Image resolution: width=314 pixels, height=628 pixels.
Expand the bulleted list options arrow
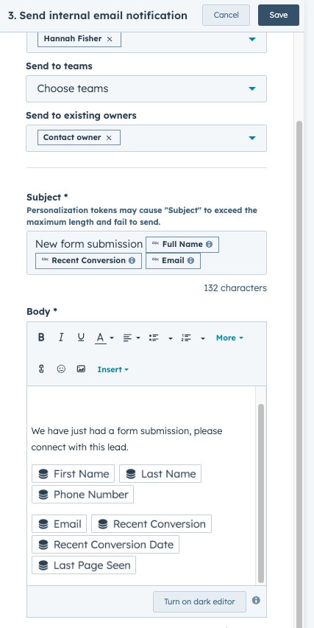click(171, 338)
